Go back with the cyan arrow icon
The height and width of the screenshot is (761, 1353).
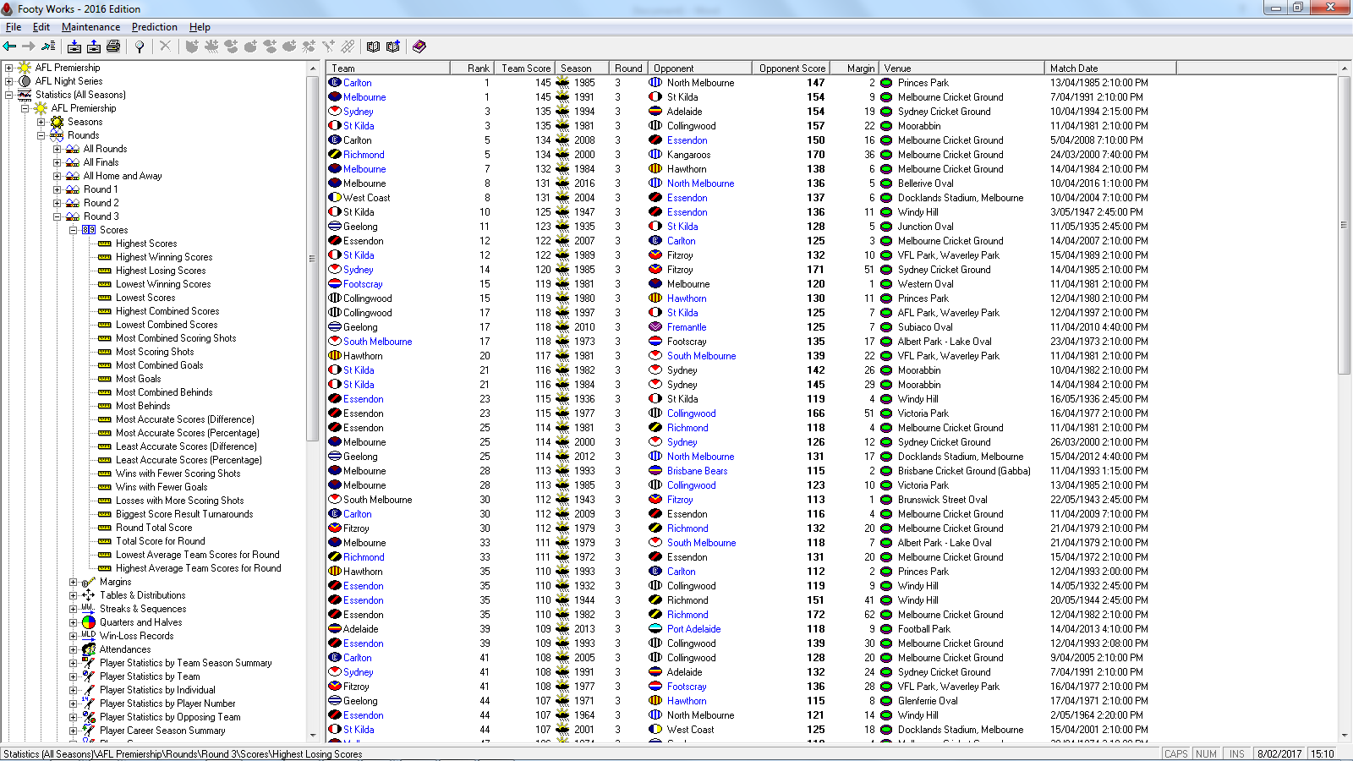(10, 47)
